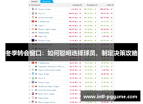Viewport: 143px width, 104px height.
Task: Open the Qatar Stars League link
Action: 46,94
